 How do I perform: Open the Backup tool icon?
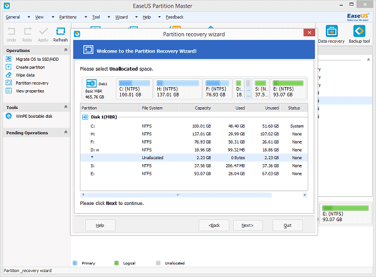pyautogui.click(x=359, y=31)
